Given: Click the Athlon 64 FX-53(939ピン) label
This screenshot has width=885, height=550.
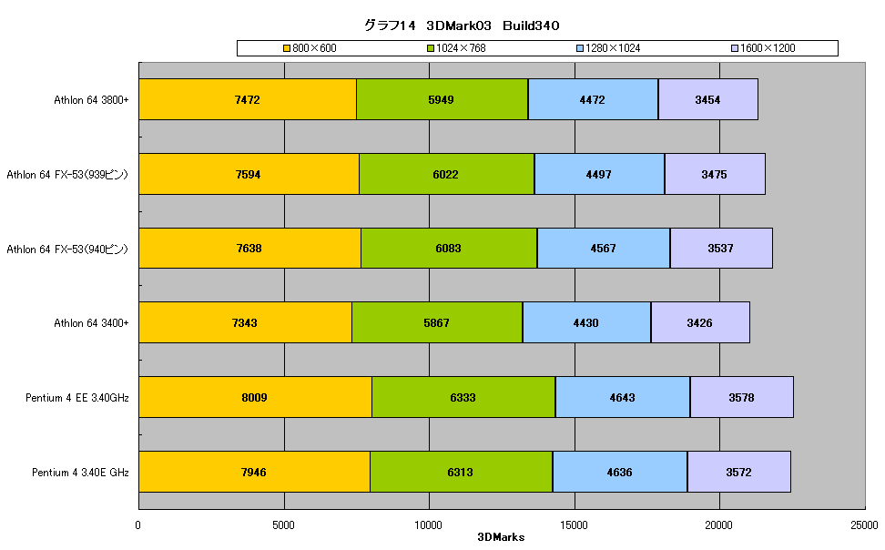Looking at the screenshot, I should coord(67,175).
